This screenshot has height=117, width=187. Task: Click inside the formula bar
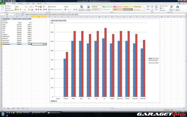click(88, 14)
